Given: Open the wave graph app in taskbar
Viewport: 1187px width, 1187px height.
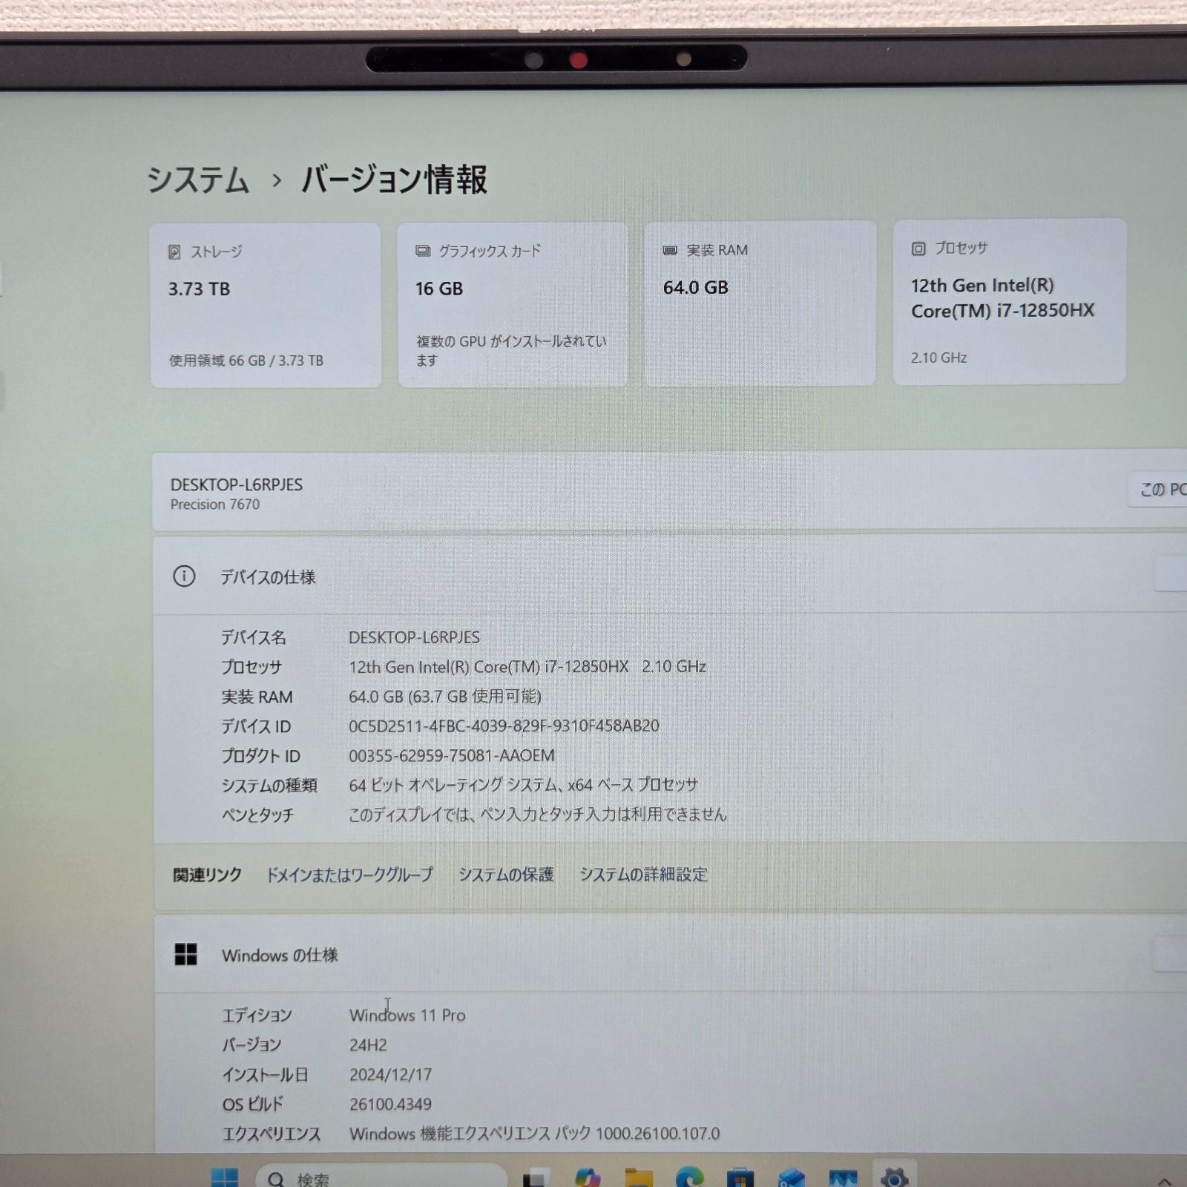Looking at the screenshot, I should coord(843,1178).
